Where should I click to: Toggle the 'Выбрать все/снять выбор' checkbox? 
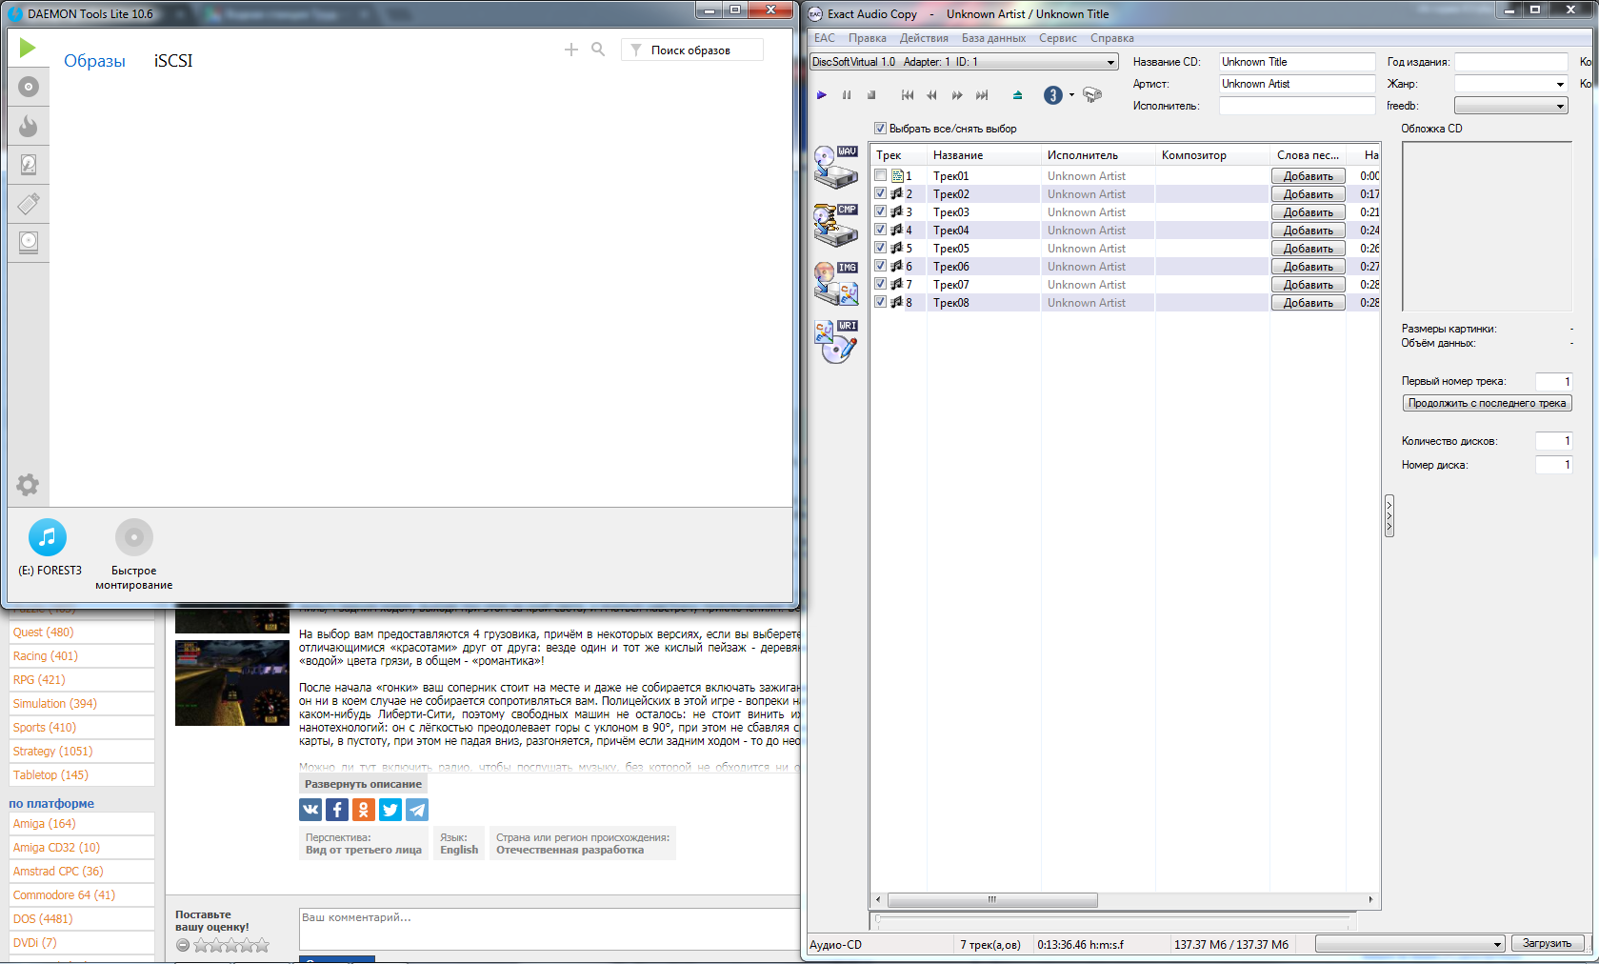point(881,129)
